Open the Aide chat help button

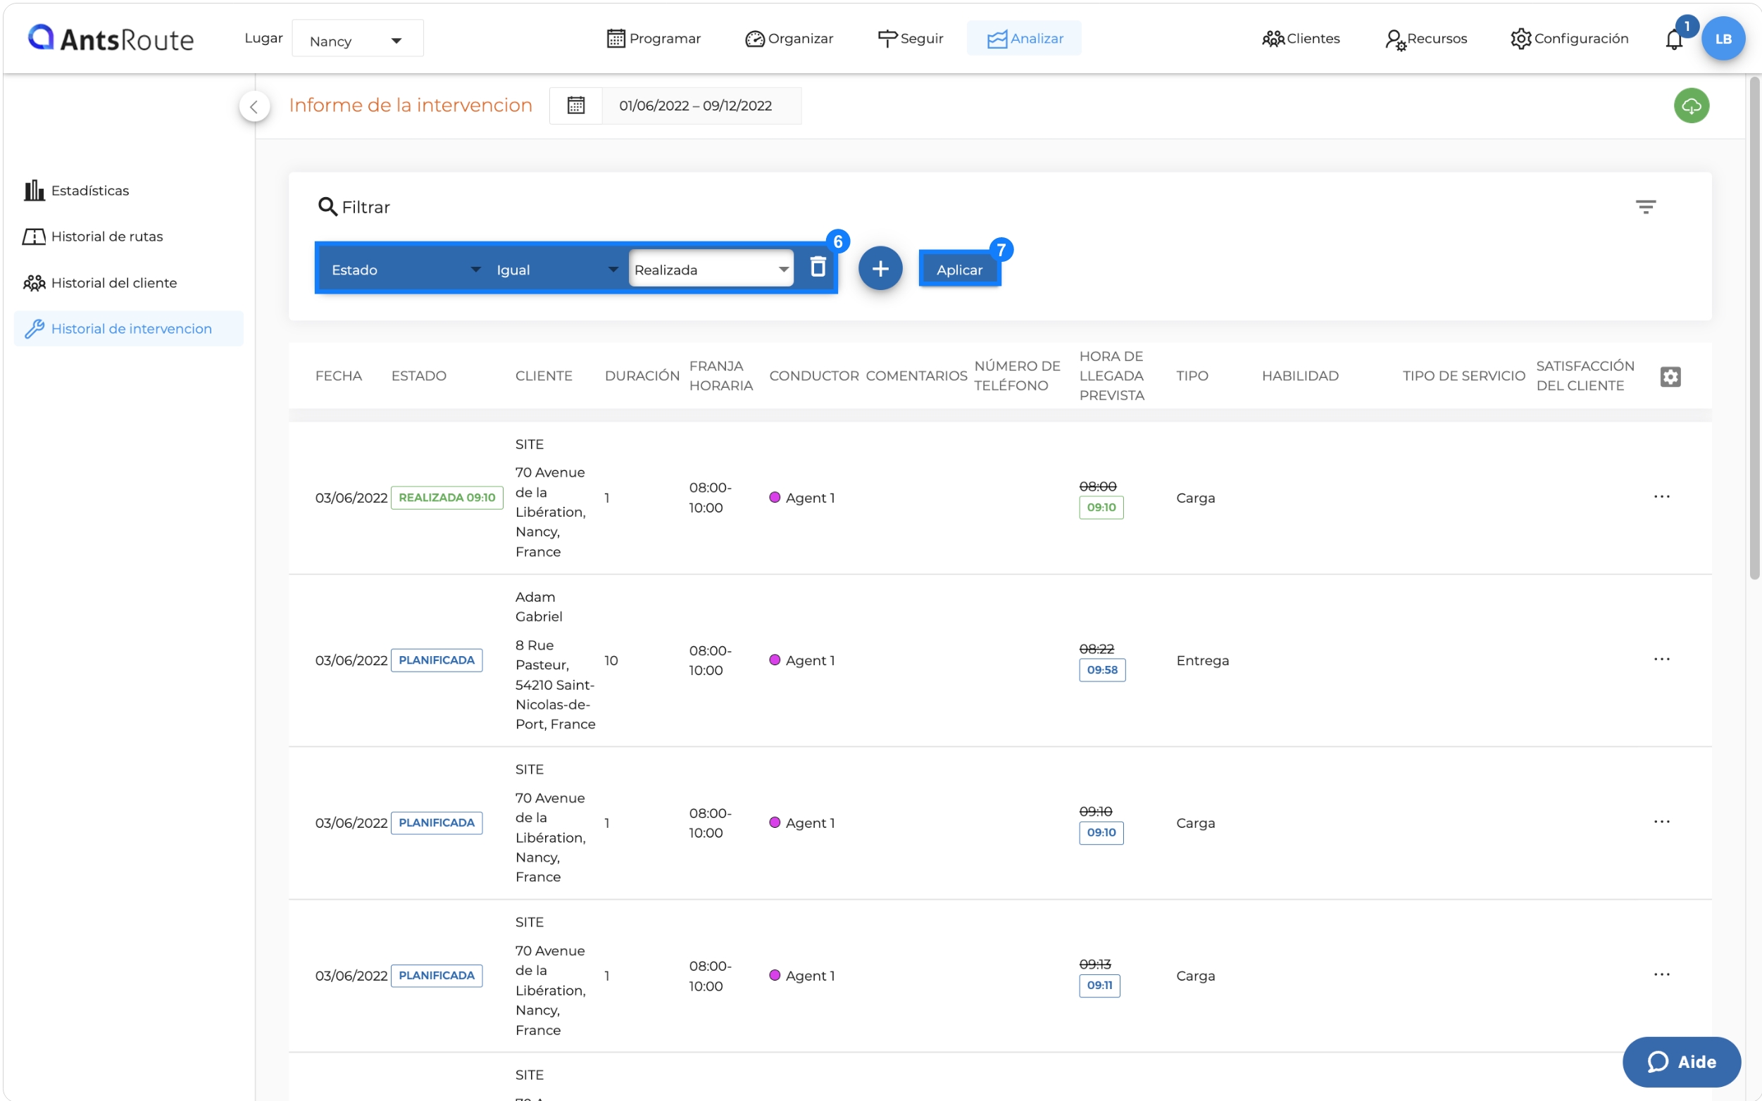coord(1680,1061)
